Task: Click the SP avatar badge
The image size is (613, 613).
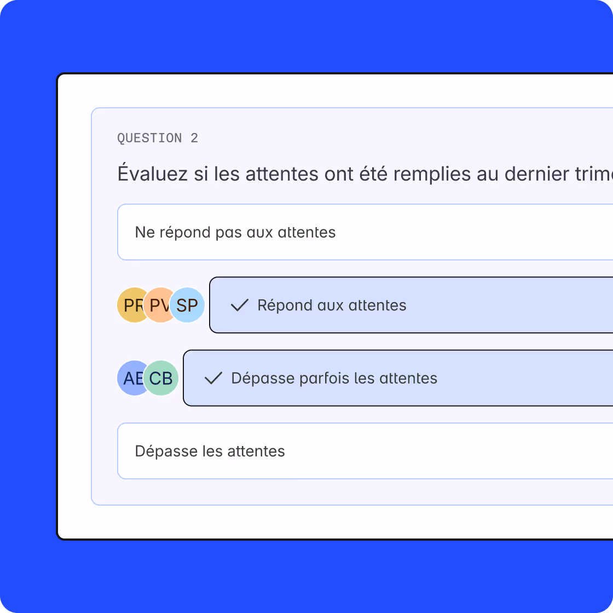Action: pos(187,305)
